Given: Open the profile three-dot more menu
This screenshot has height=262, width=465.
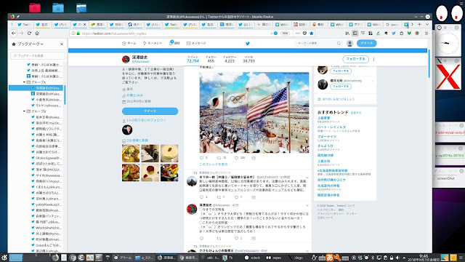Looking at the screenshot, I should click(x=373, y=59).
